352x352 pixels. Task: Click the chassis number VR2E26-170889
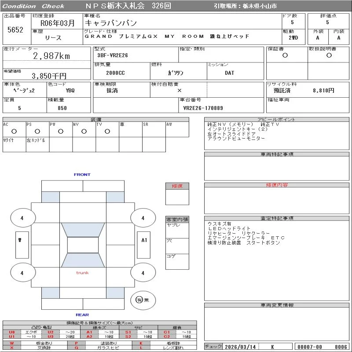(x=203, y=108)
